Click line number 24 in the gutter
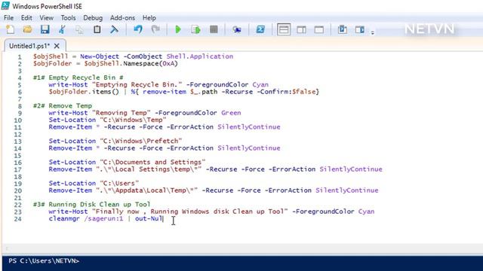 pyautogui.click(x=18, y=219)
